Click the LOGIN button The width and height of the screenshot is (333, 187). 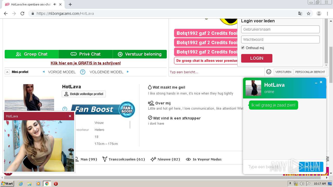tap(257, 58)
